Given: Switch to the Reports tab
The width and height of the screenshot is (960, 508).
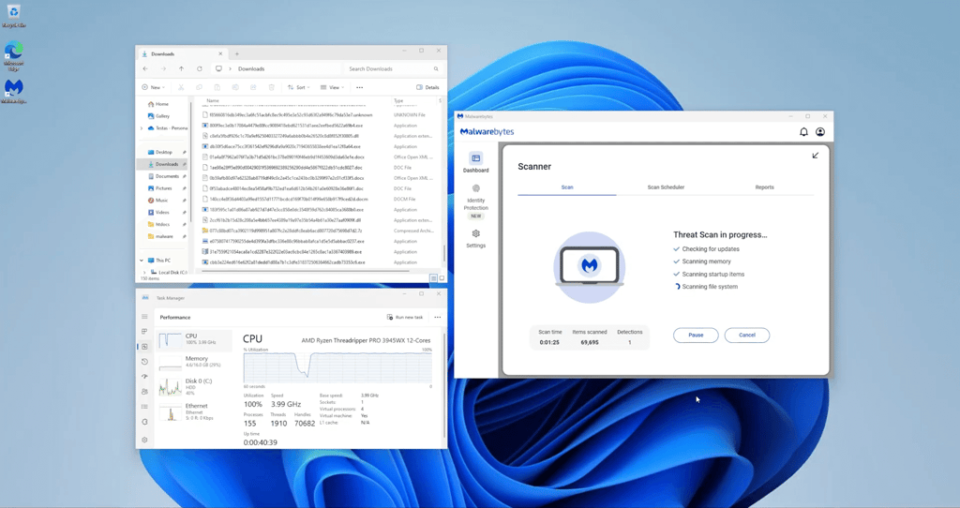Looking at the screenshot, I should click(764, 187).
